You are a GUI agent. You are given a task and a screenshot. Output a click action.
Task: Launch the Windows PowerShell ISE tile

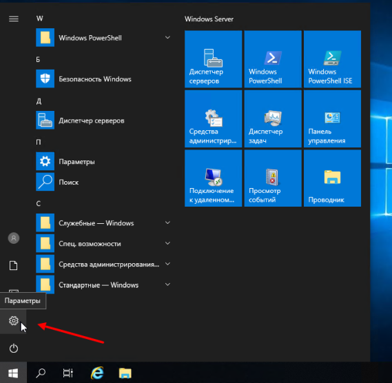[332, 59]
